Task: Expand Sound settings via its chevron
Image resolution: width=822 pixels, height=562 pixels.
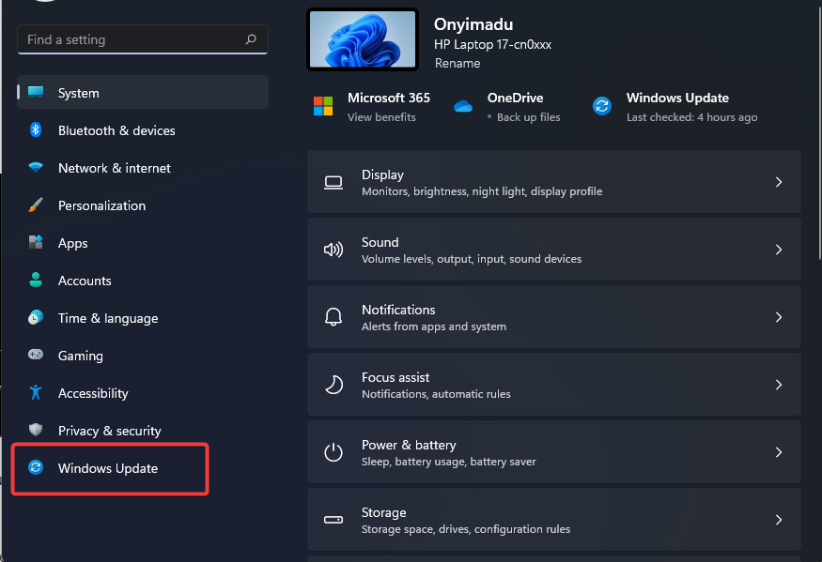Action: coord(779,250)
